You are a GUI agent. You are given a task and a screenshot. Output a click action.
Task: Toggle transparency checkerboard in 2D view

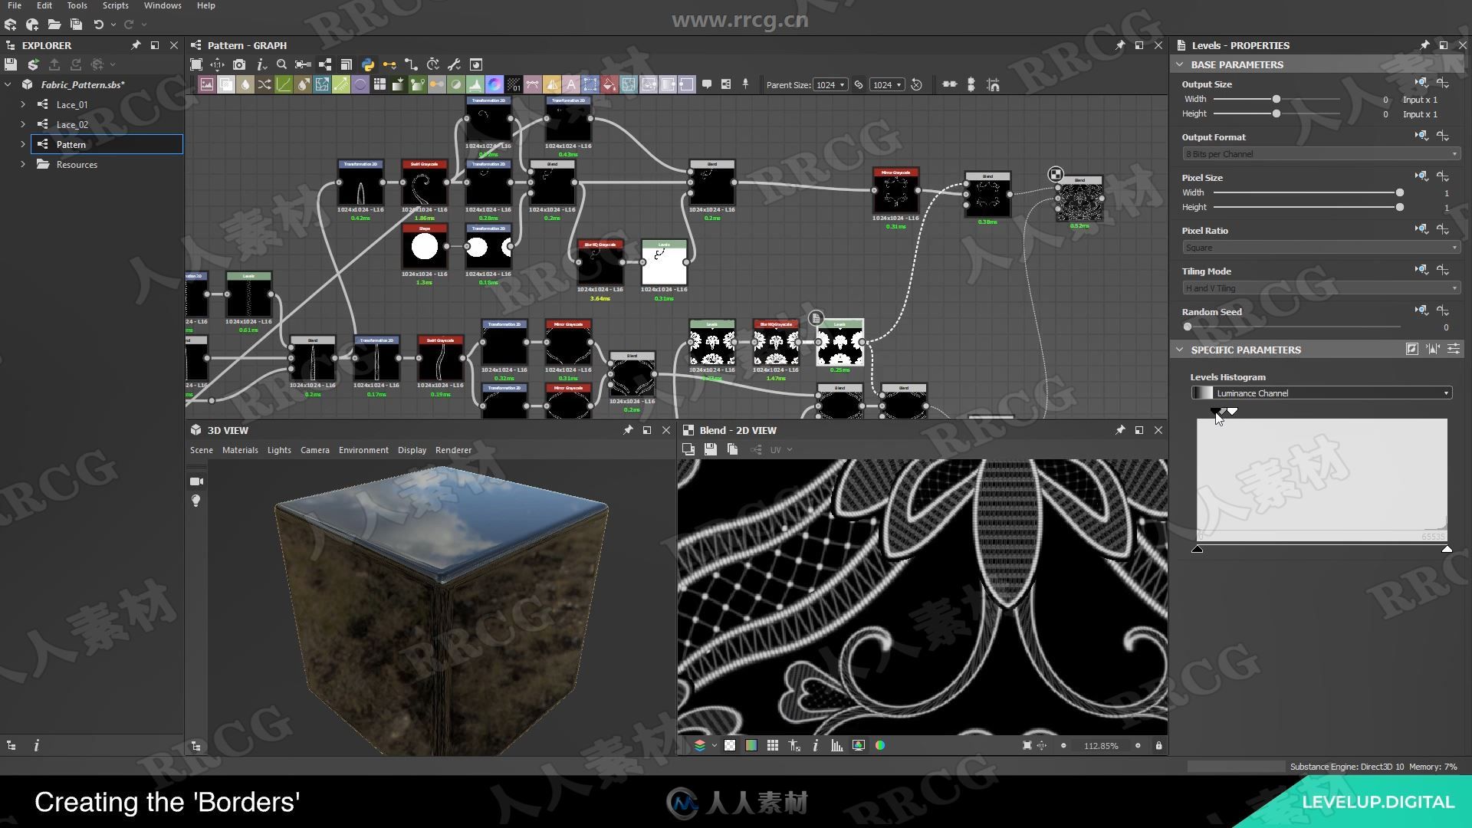[x=730, y=745]
